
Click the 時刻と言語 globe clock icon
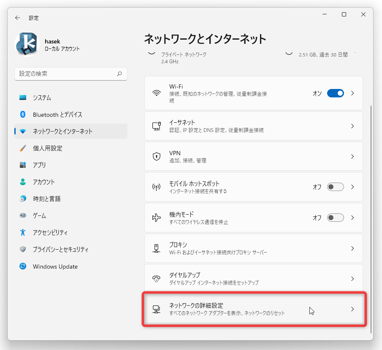[x=23, y=199]
